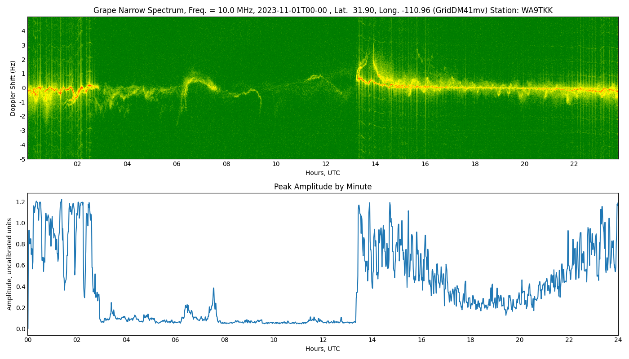Select the 00 hour tick on amplitude plot
Viewport: 629px width, 359px height.
[x=28, y=340]
